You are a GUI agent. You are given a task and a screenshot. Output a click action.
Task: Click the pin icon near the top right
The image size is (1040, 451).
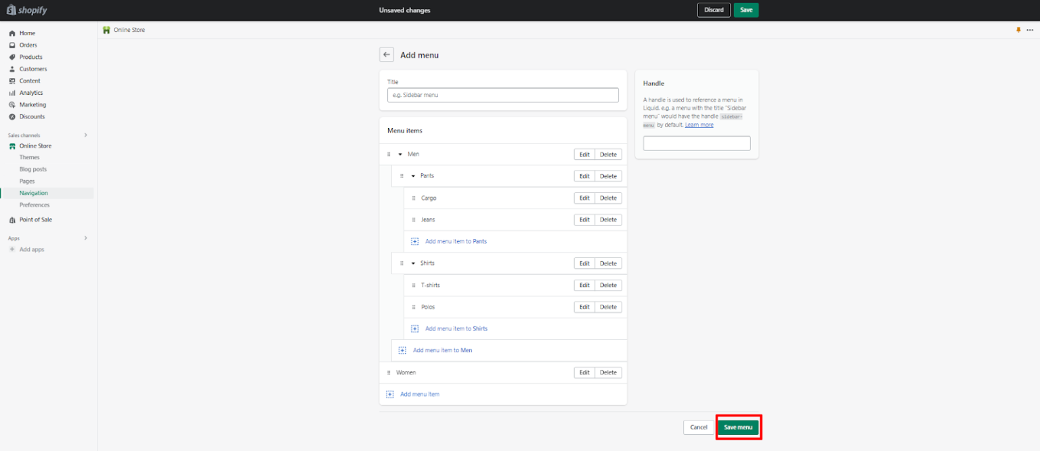click(x=1018, y=30)
